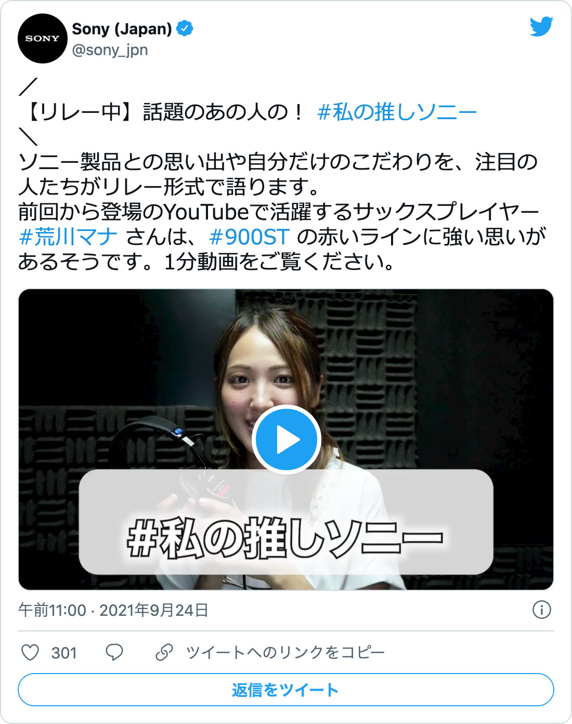Screen dimensions: 572x724
Task: Click the 返信をツイート button
Action: tap(286, 690)
